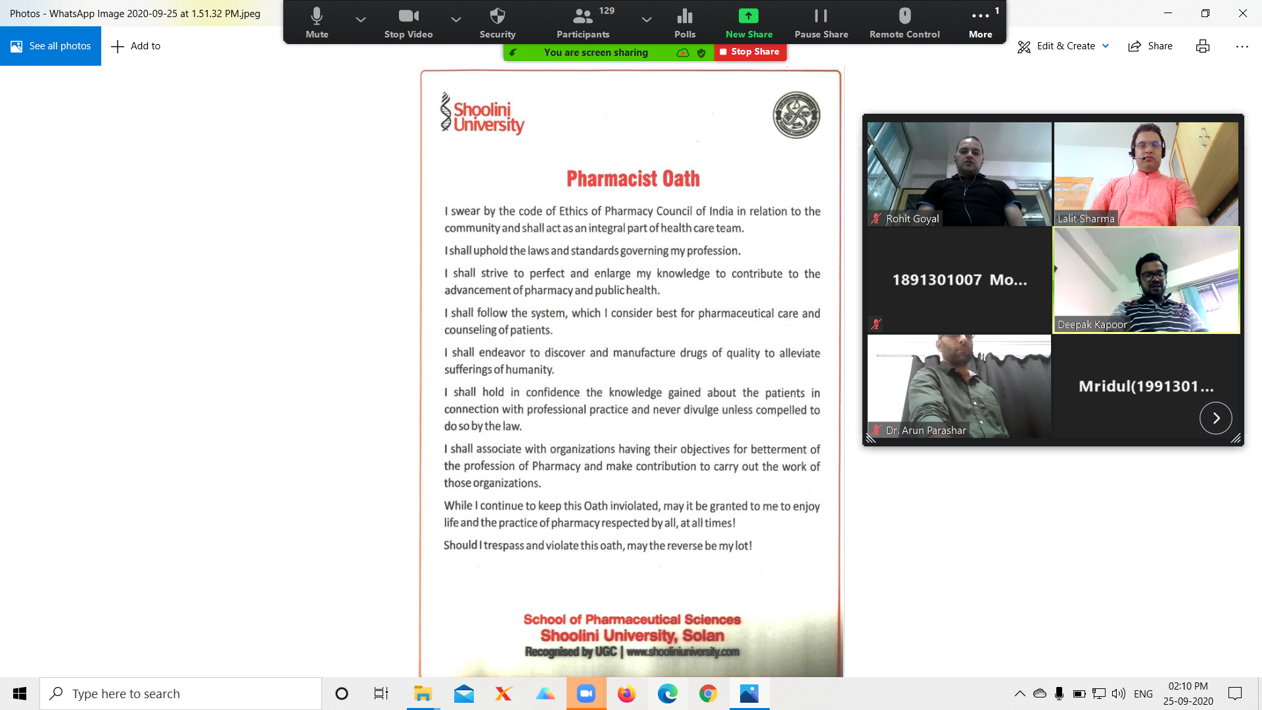Open Cortana circle icon on taskbar
The image size is (1262, 710).
342,694
